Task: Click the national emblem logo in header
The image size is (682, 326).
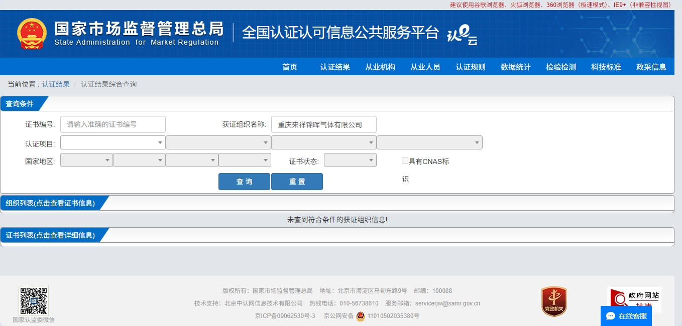Action: click(32, 34)
